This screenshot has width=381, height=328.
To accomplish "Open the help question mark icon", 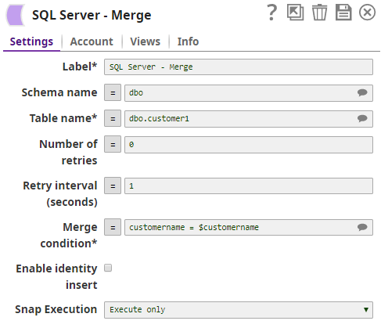I will pos(271,13).
